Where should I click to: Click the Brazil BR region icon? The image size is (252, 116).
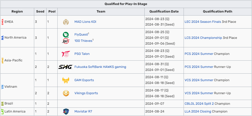[3, 103]
